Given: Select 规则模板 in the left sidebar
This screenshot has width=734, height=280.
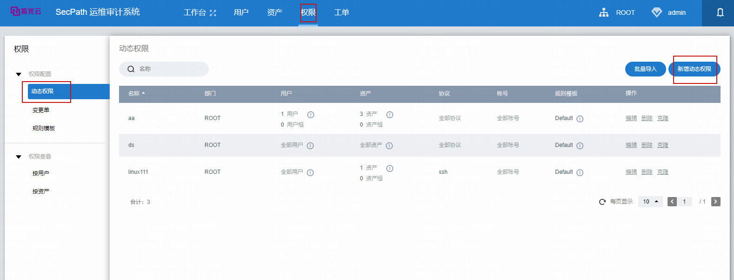Looking at the screenshot, I should coord(44,128).
